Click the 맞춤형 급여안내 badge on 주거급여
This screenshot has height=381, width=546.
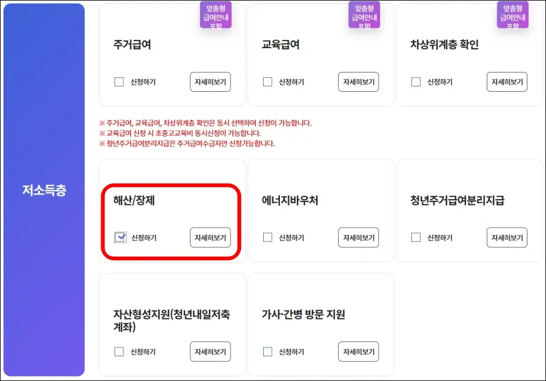(x=215, y=15)
